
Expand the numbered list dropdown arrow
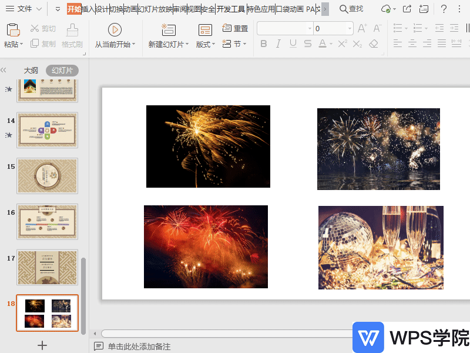pos(426,28)
